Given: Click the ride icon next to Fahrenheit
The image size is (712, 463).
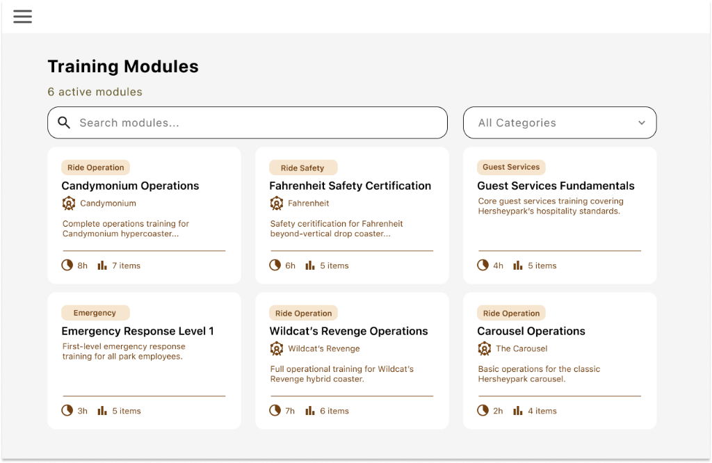Looking at the screenshot, I should click(277, 204).
